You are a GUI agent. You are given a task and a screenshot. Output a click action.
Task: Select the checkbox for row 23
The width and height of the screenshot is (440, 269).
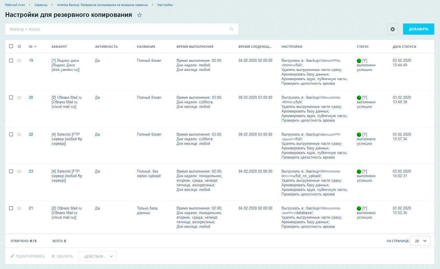pyautogui.click(x=11, y=171)
